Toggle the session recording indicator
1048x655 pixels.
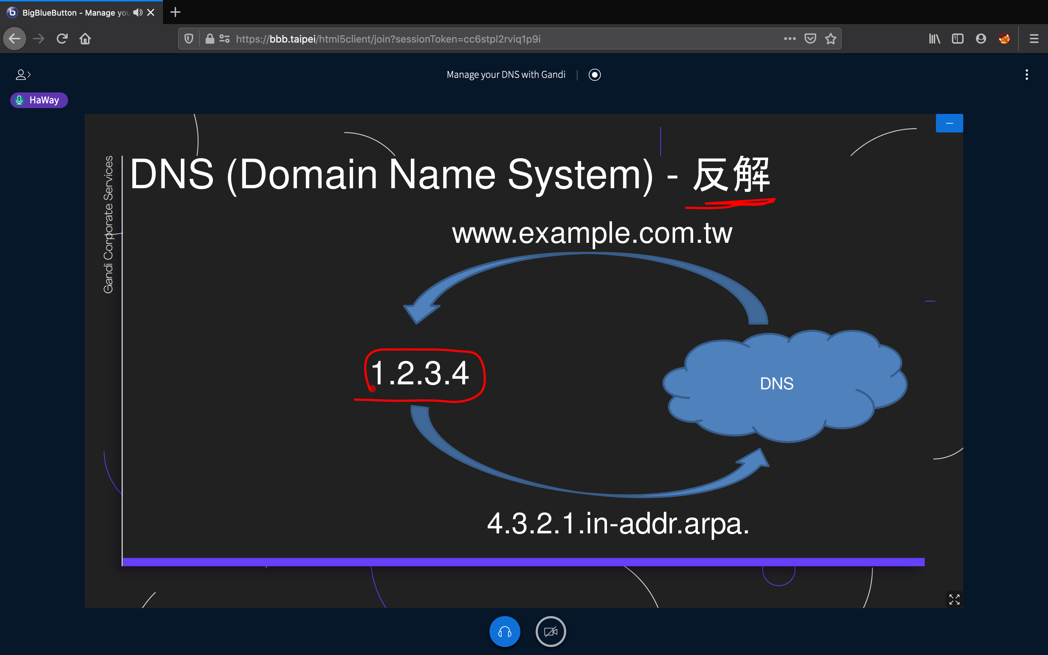click(x=594, y=75)
